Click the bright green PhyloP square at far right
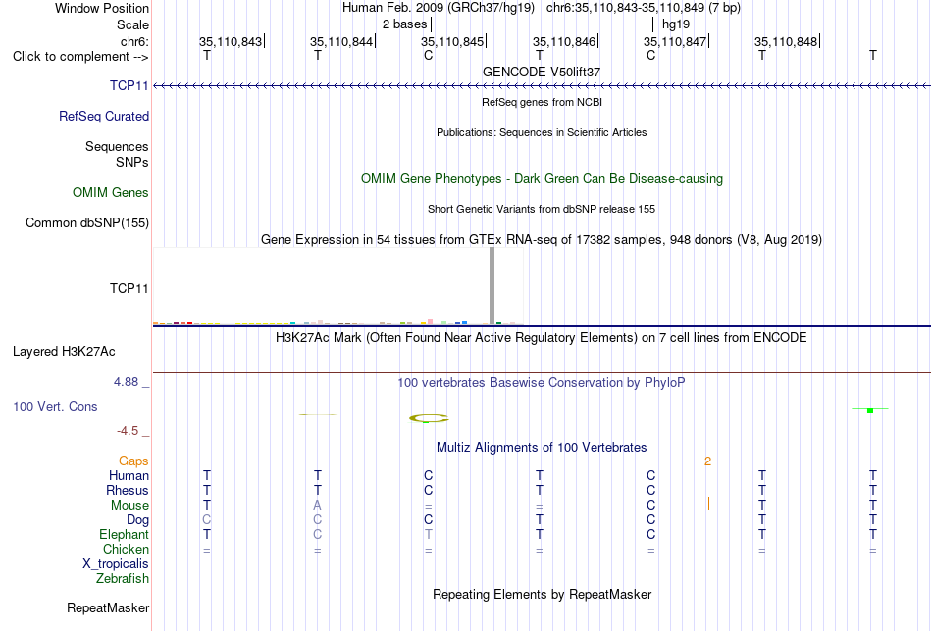 tap(870, 411)
